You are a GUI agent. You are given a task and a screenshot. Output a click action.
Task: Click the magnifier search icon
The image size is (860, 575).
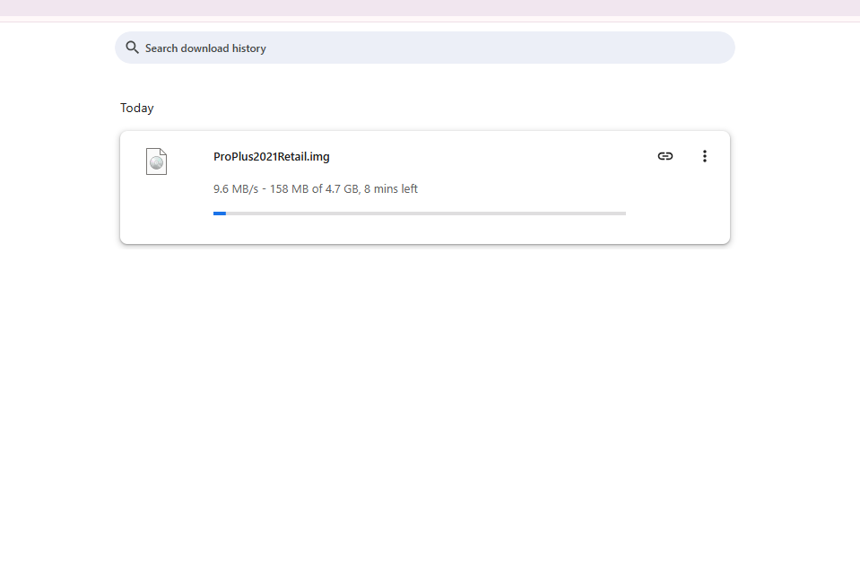click(x=132, y=48)
